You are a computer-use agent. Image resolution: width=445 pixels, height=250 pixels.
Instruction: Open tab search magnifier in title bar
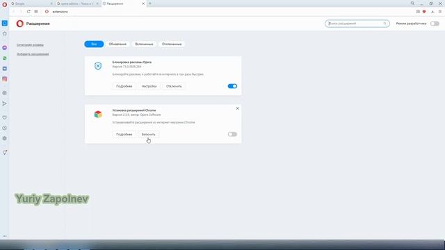(x=412, y=3)
